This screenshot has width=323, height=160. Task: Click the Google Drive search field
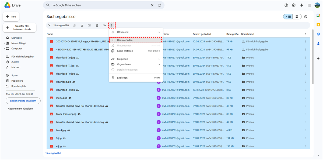point(100,5)
